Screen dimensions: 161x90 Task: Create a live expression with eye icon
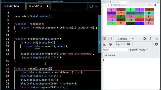[128, 44]
